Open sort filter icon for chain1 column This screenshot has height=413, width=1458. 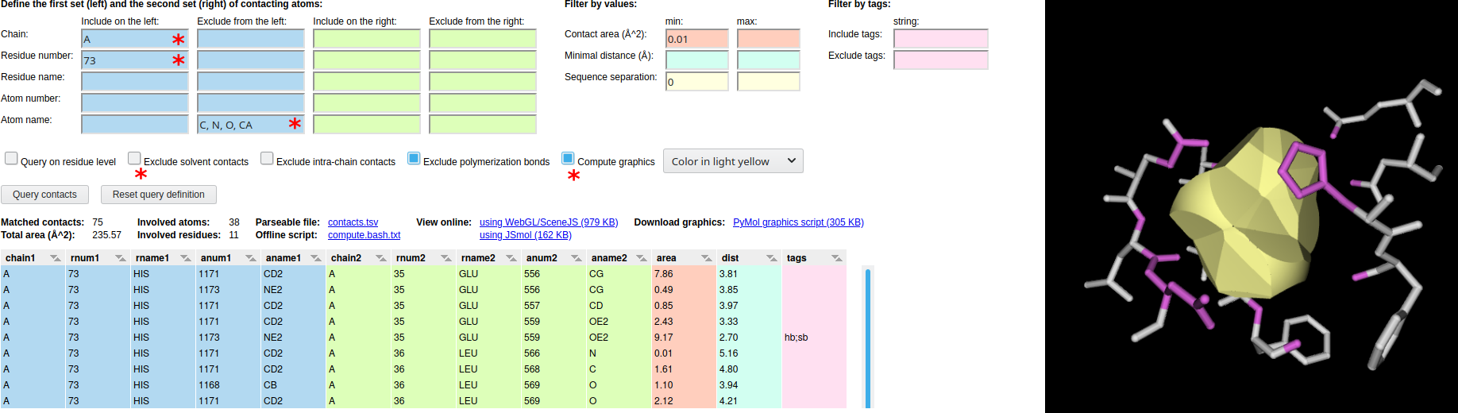pos(56,258)
